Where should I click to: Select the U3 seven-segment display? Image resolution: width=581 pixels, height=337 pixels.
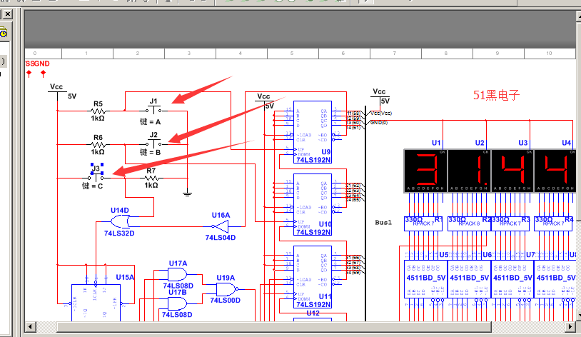(512, 171)
